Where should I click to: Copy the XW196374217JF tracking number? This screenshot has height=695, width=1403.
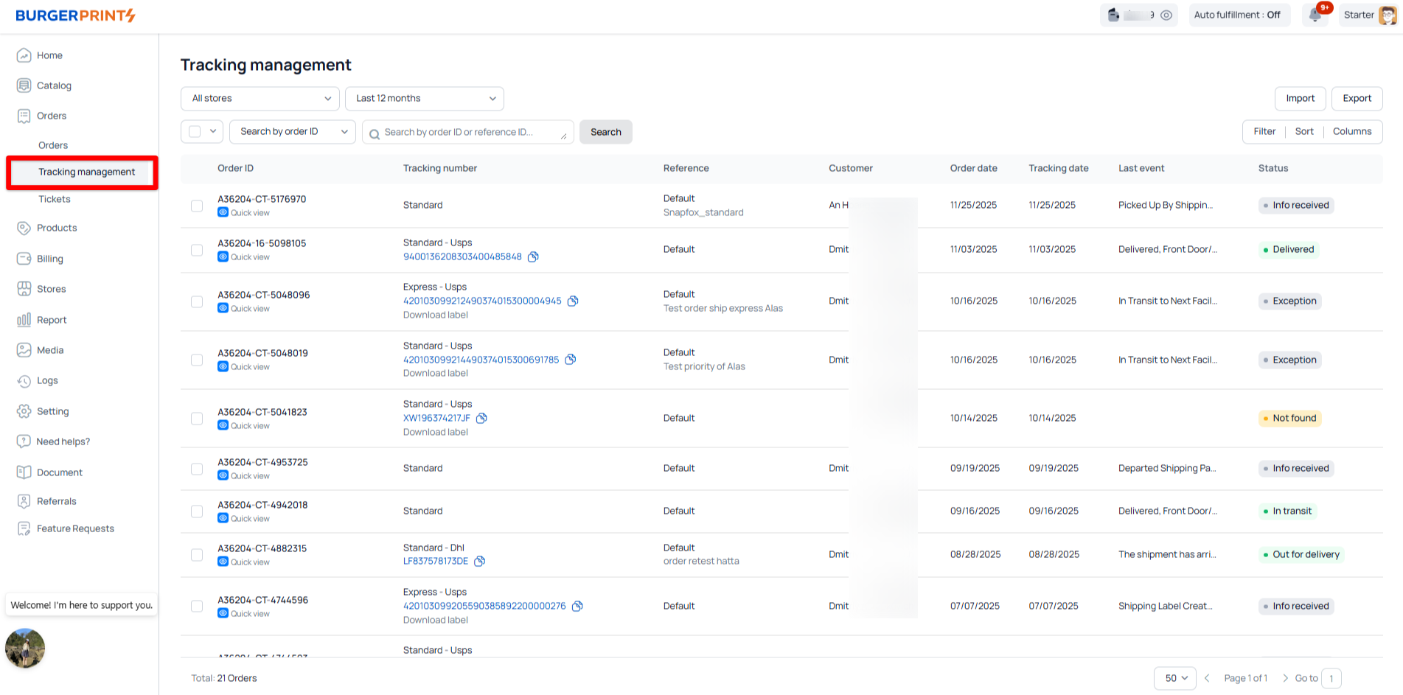click(x=481, y=419)
